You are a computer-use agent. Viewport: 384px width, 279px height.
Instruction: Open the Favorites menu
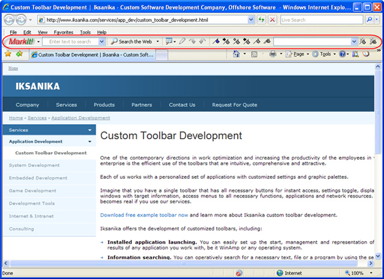[x=64, y=32]
